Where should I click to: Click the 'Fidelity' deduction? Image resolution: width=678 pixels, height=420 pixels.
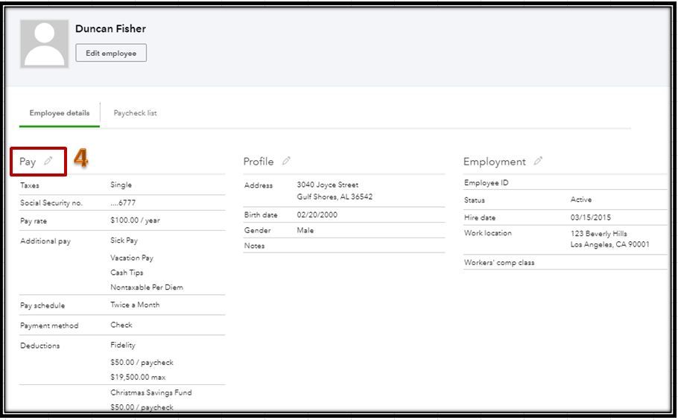[x=123, y=346]
